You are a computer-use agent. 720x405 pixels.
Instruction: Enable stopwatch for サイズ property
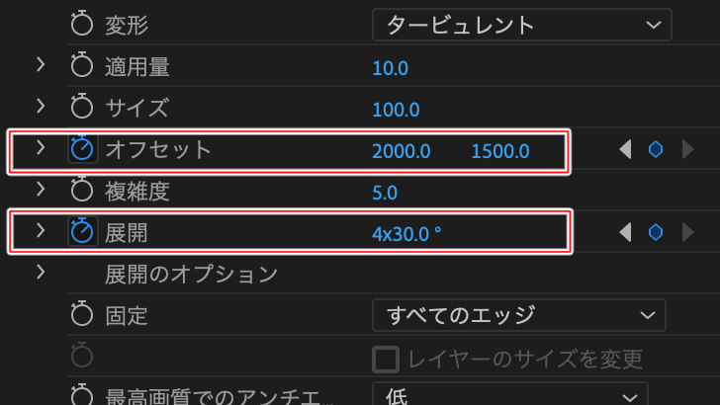[82, 107]
